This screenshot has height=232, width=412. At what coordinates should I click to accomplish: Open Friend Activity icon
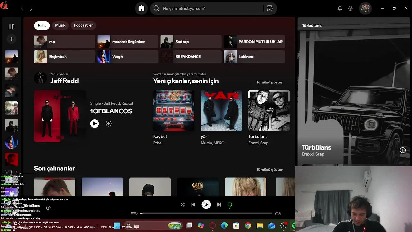(351, 8)
